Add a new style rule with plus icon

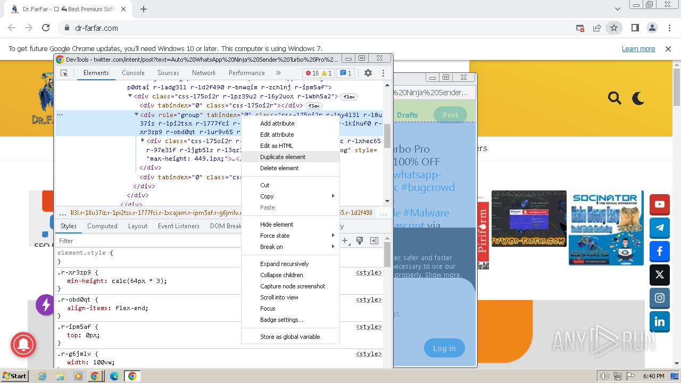pos(345,241)
